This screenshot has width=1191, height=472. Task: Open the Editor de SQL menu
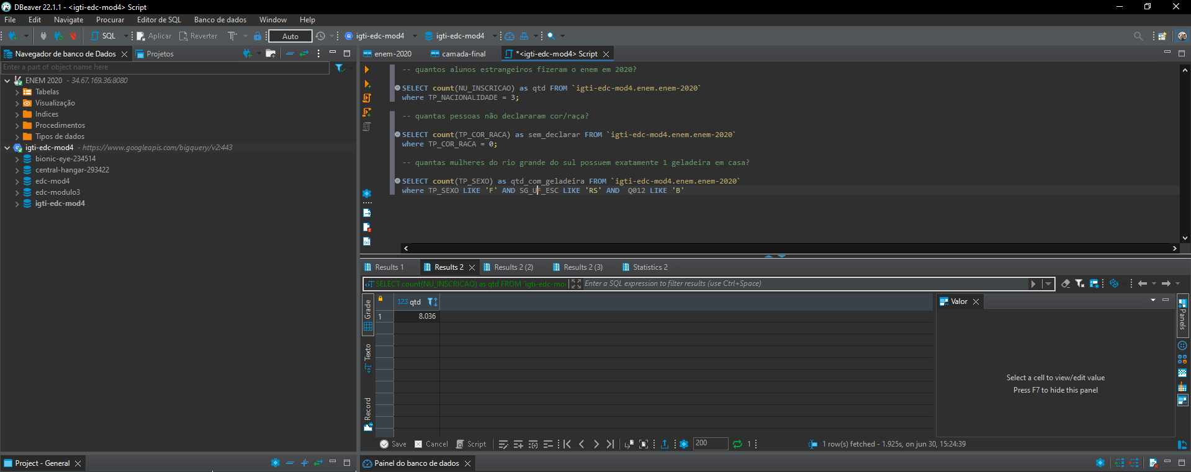point(159,20)
